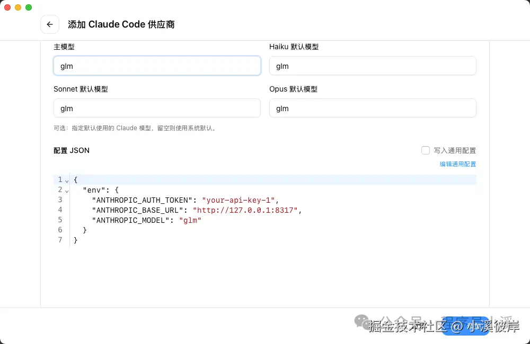Minimize the window with the yellow button
530x344 pixels.
(x=18, y=7)
